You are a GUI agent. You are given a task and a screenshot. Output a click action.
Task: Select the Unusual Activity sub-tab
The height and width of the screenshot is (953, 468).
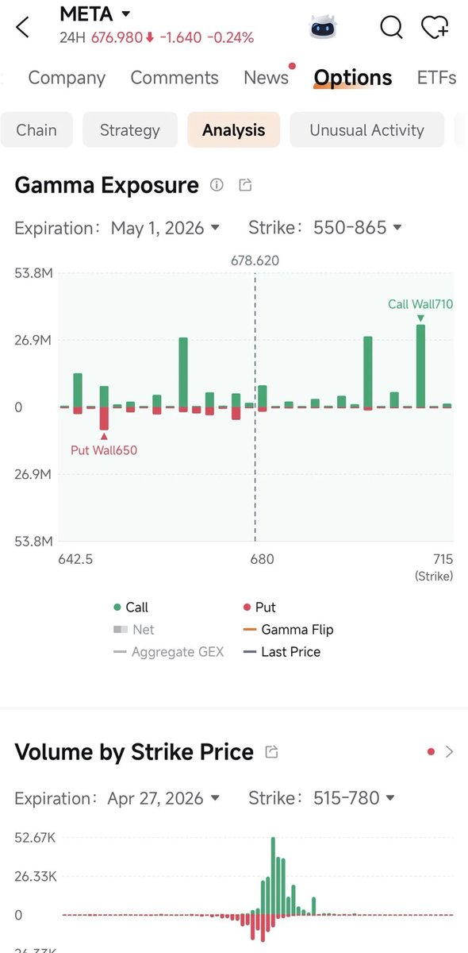tap(366, 130)
